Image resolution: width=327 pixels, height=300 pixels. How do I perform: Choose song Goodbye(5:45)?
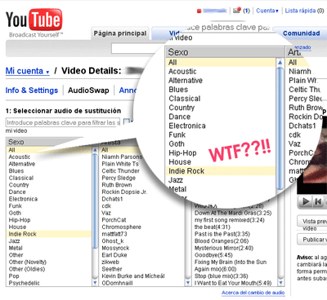click(213, 255)
